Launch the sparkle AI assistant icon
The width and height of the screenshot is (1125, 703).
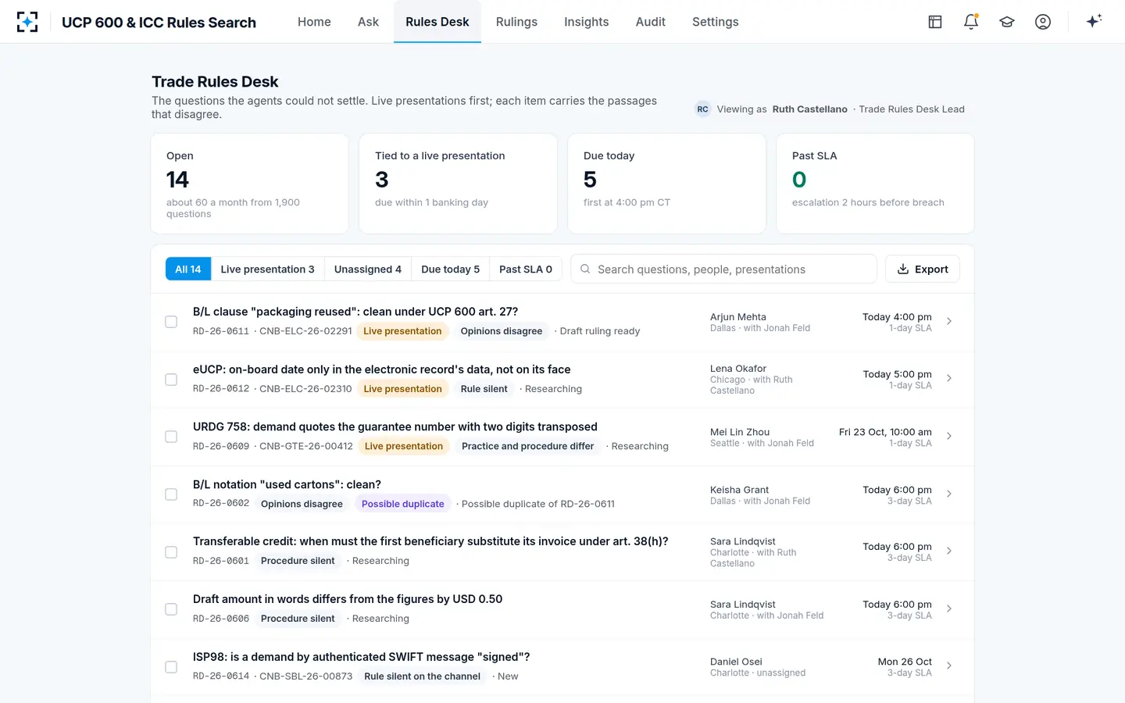click(x=1094, y=21)
